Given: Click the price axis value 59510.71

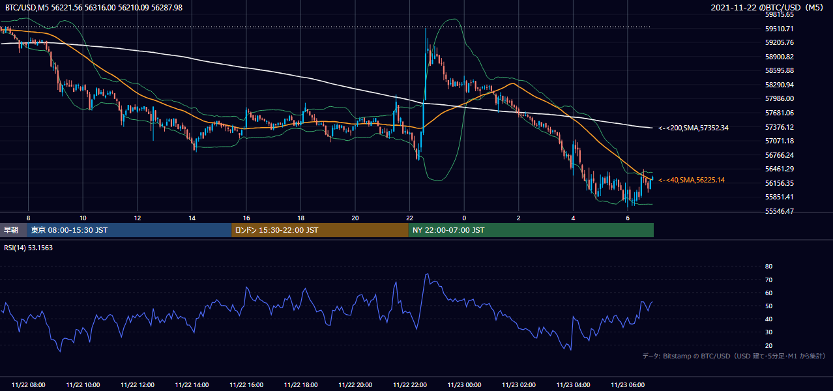Looking at the screenshot, I should tap(780, 29).
